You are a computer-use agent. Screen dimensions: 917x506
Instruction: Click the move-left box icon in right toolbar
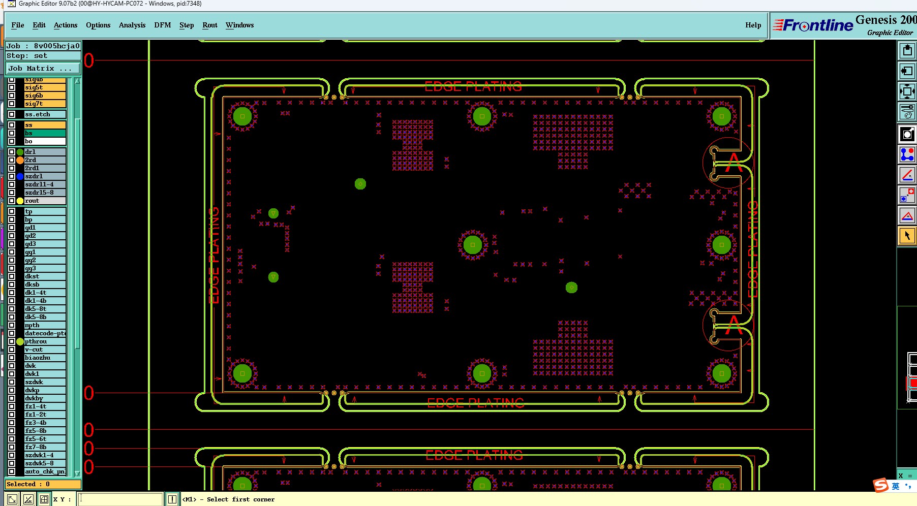point(907,71)
